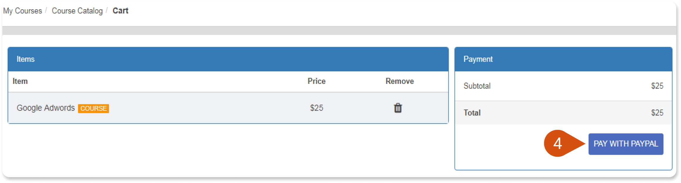Remove Google Adwords with trash icon
The height and width of the screenshot is (183, 681).
[398, 108]
